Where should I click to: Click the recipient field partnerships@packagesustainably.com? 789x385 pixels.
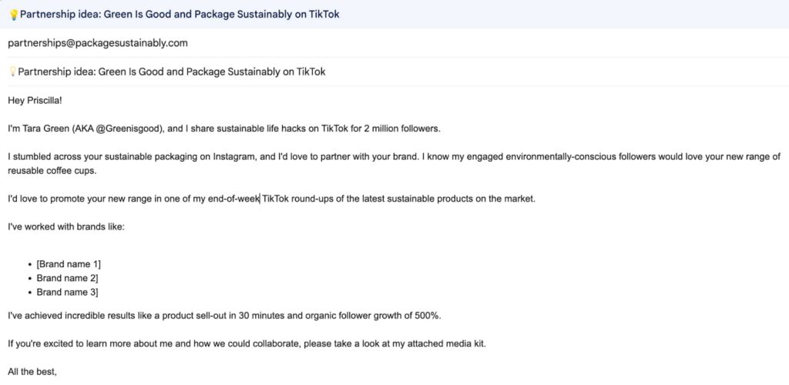point(98,43)
